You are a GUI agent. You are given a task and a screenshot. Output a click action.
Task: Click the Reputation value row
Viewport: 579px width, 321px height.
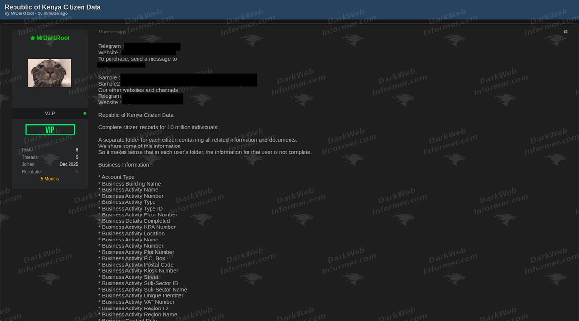[50, 172]
